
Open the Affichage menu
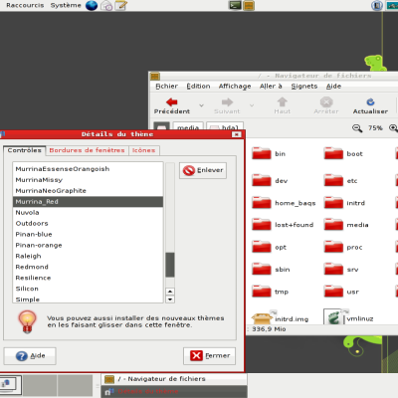tap(235, 87)
